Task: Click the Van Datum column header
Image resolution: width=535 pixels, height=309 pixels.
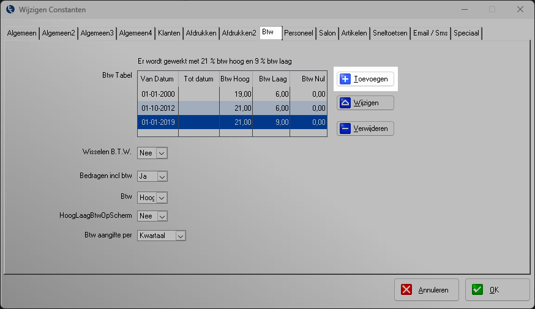Action: click(157, 79)
